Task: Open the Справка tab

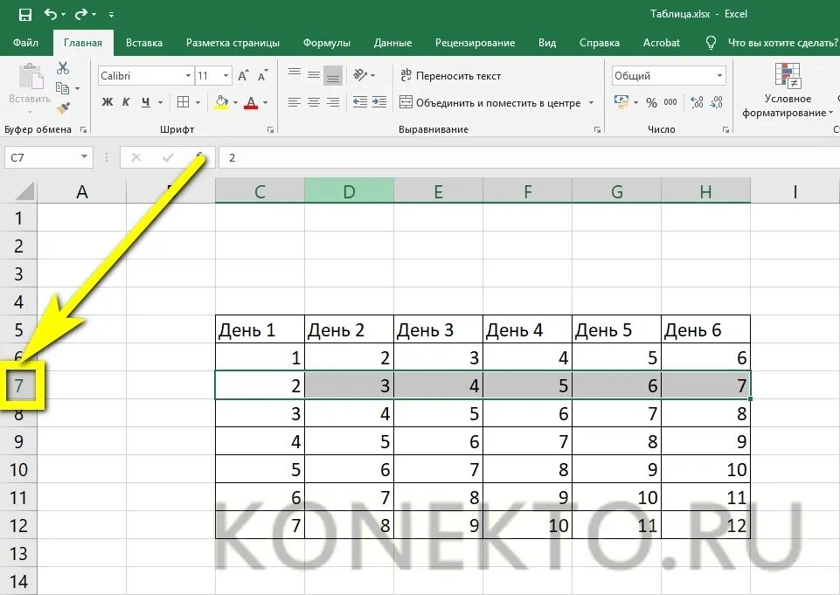Action: point(600,43)
